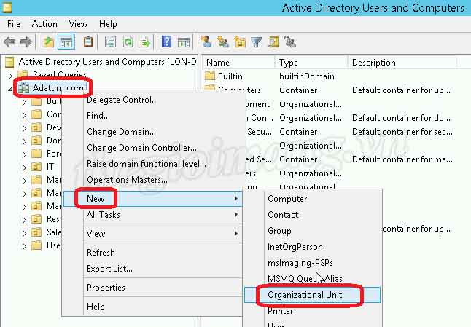The image size is (471, 327).
Task: Click the Export List toolbar icon
Action: 144,42
